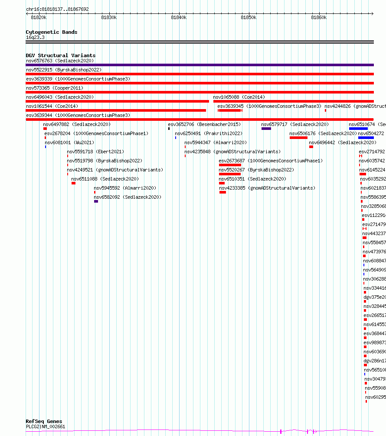Open variant nsv5944347 (Almarri2020)

pyautogui.click(x=216, y=142)
